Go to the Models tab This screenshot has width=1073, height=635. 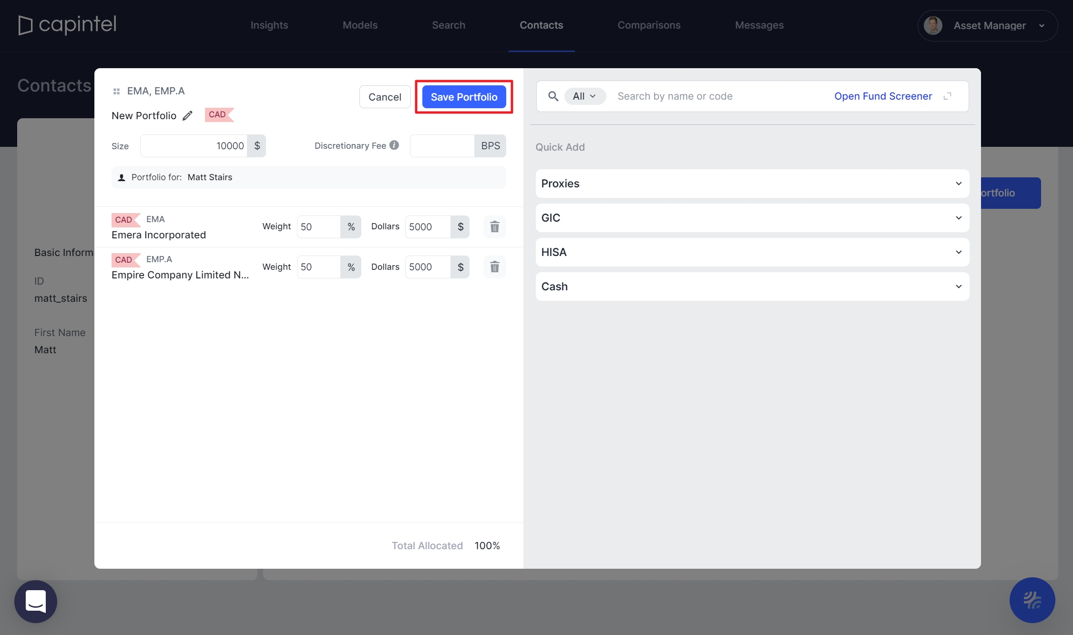[360, 25]
